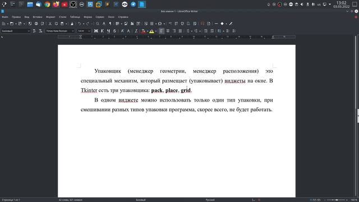Click the Redo arrow icon

pyautogui.click(x=88, y=24)
